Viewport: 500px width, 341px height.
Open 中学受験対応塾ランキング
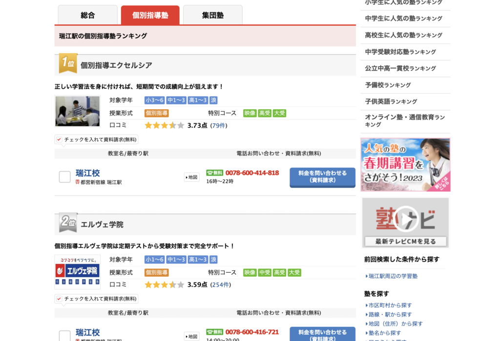click(x=400, y=52)
